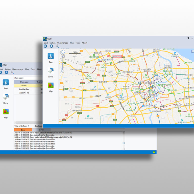Zoom in with the map plus button
The height and width of the screenshot is (194, 194).
coord(63,56)
